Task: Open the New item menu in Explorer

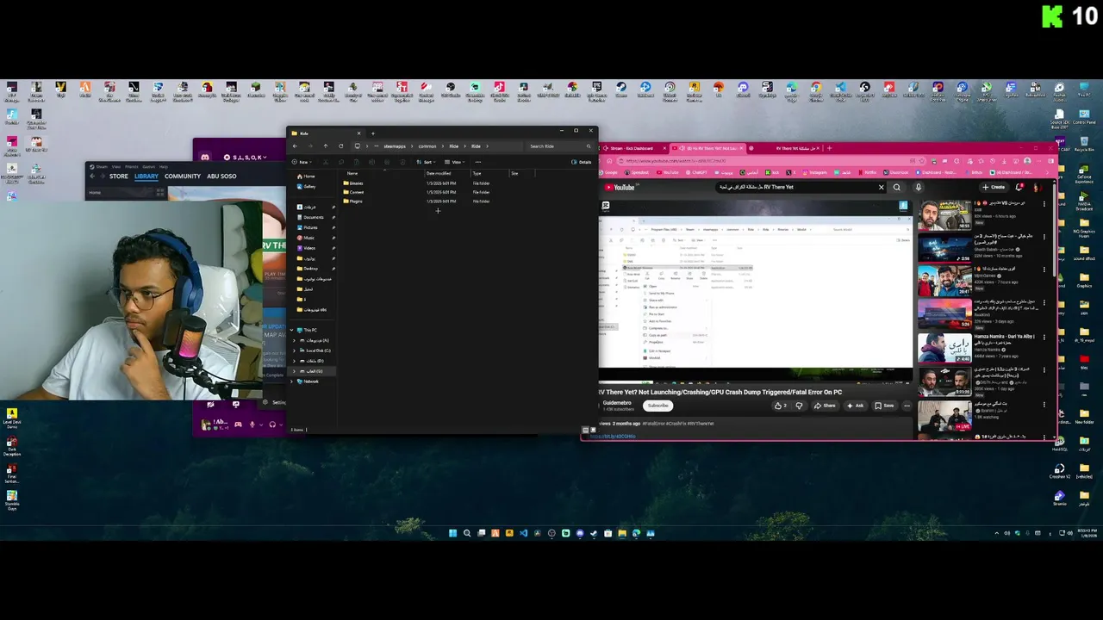Action: [x=302, y=162]
